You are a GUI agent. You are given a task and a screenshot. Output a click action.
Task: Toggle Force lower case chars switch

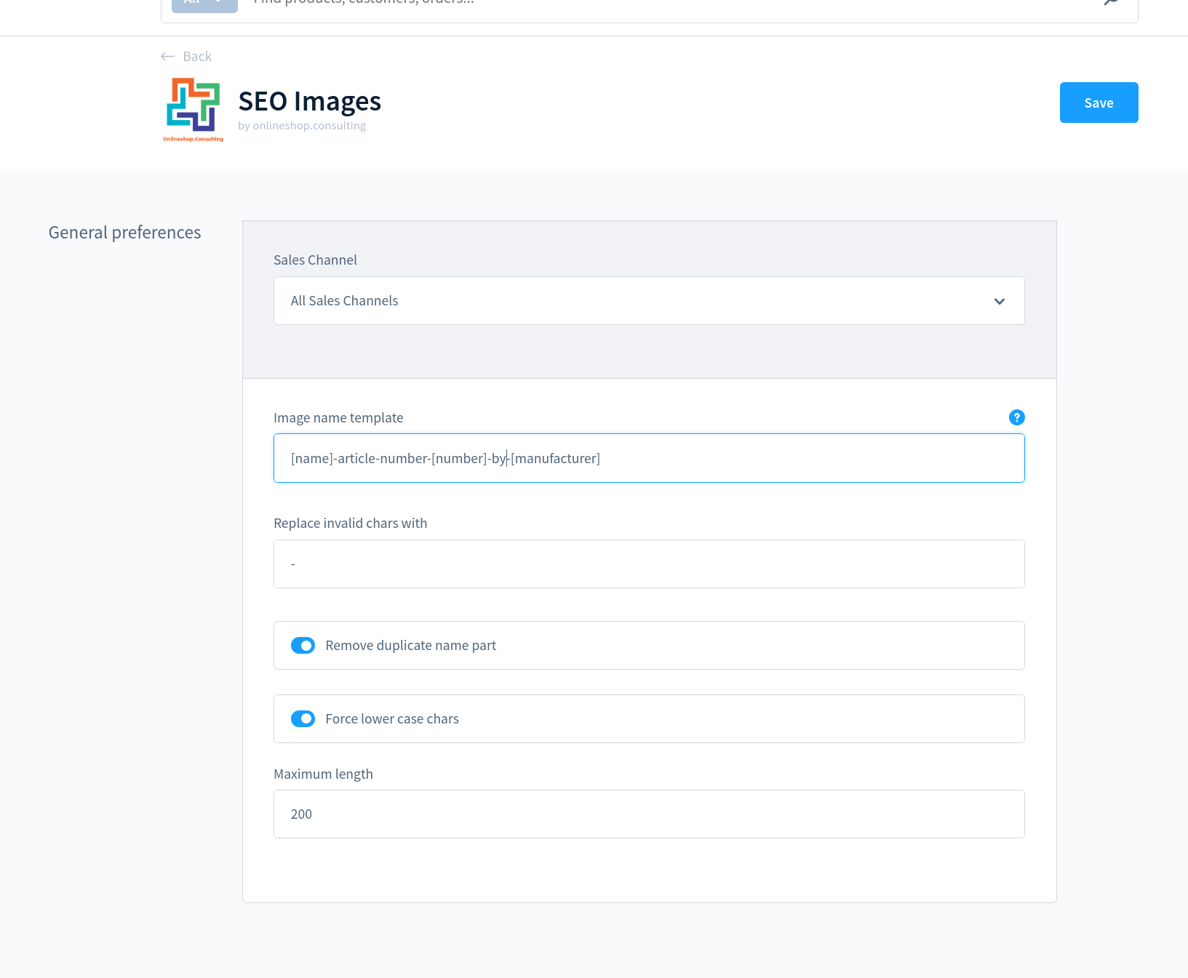(x=303, y=719)
